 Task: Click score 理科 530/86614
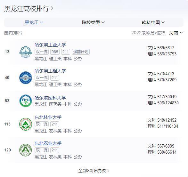(x=162, y=152)
